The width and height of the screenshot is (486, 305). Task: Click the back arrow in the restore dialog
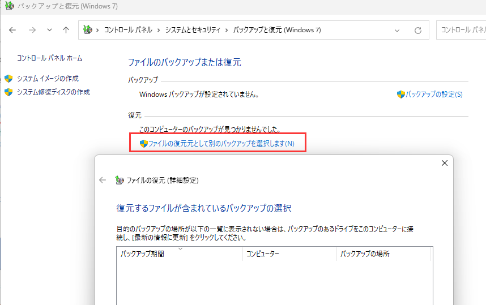103,180
